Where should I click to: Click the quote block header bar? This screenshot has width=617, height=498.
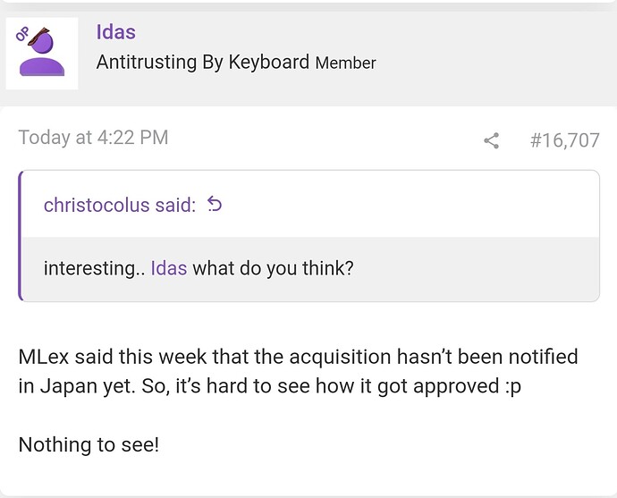coord(311,204)
